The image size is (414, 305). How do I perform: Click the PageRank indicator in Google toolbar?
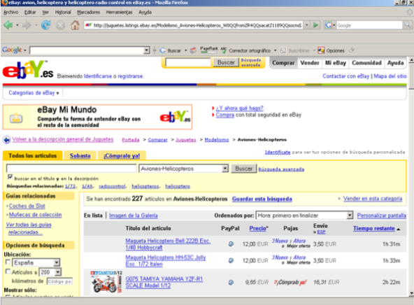click(209, 50)
